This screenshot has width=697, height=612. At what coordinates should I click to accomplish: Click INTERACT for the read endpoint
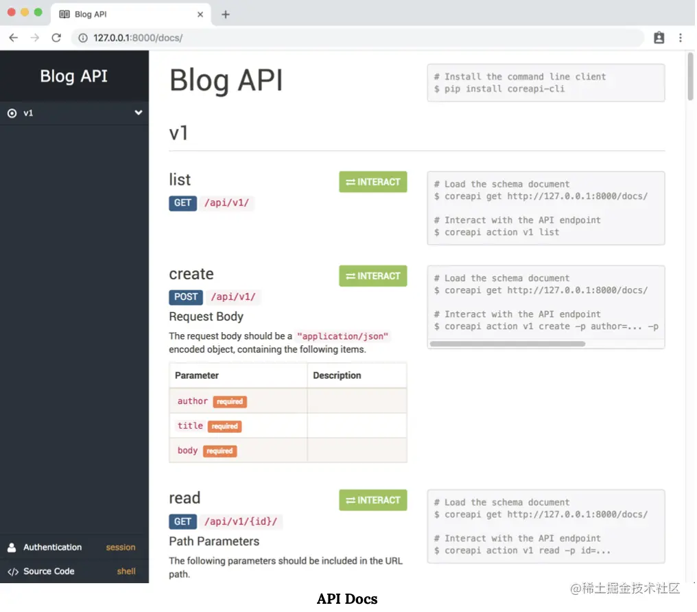(x=373, y=500)
